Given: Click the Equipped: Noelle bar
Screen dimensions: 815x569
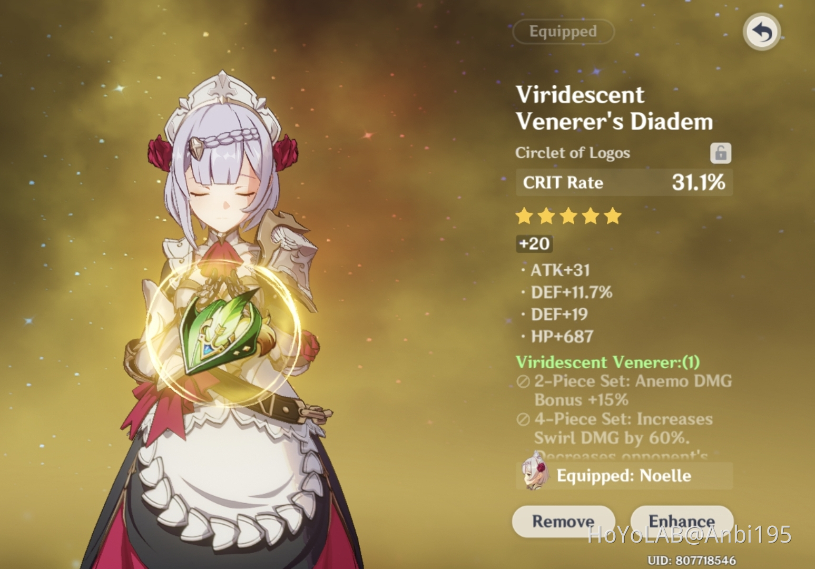Looking at the screenshot, I should coord(624,476).
